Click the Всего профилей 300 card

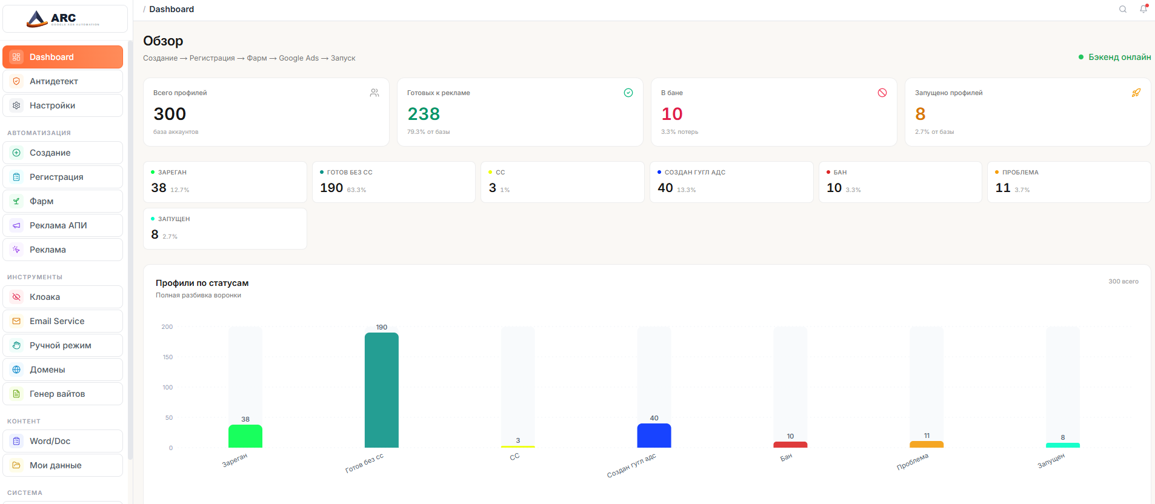tap(266, 112)
